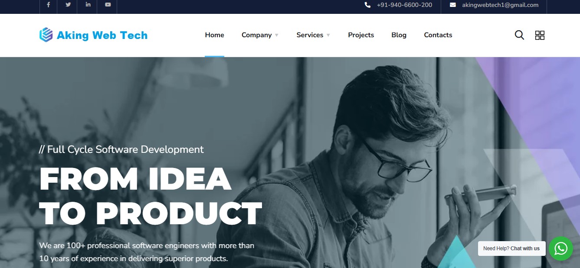
Task: Open the Blog menu item
Action: tap(399, 35)
